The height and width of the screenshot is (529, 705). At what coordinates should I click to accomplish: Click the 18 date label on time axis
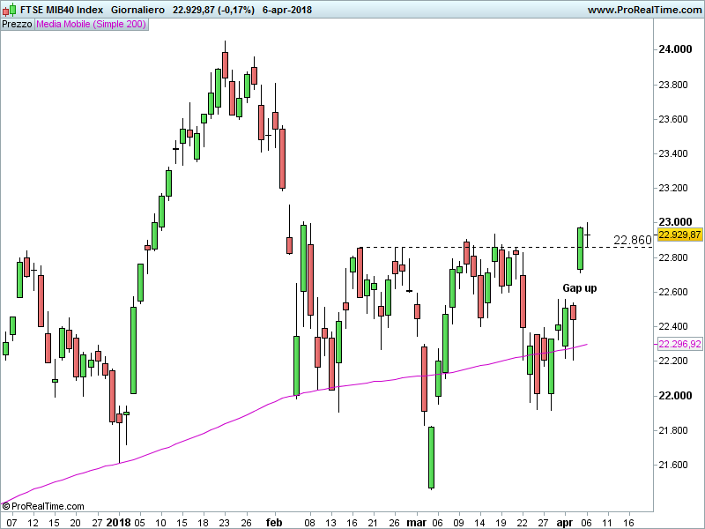pos(204,523)
